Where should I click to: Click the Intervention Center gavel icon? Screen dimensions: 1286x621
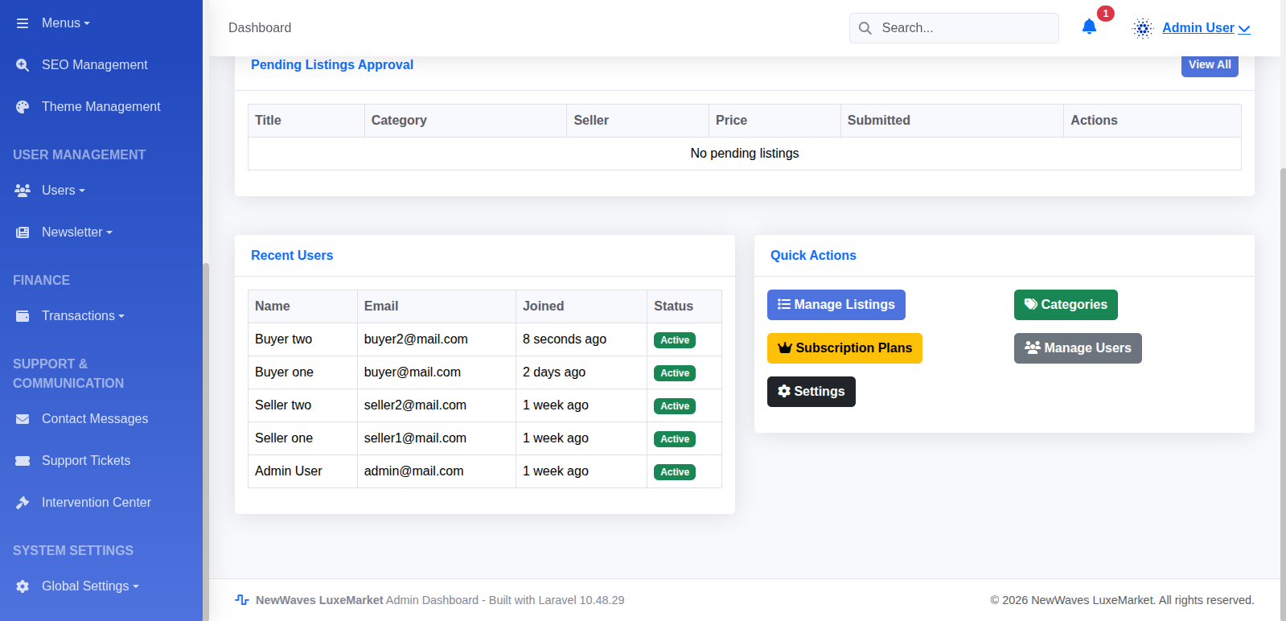click(x=23, y=503)
